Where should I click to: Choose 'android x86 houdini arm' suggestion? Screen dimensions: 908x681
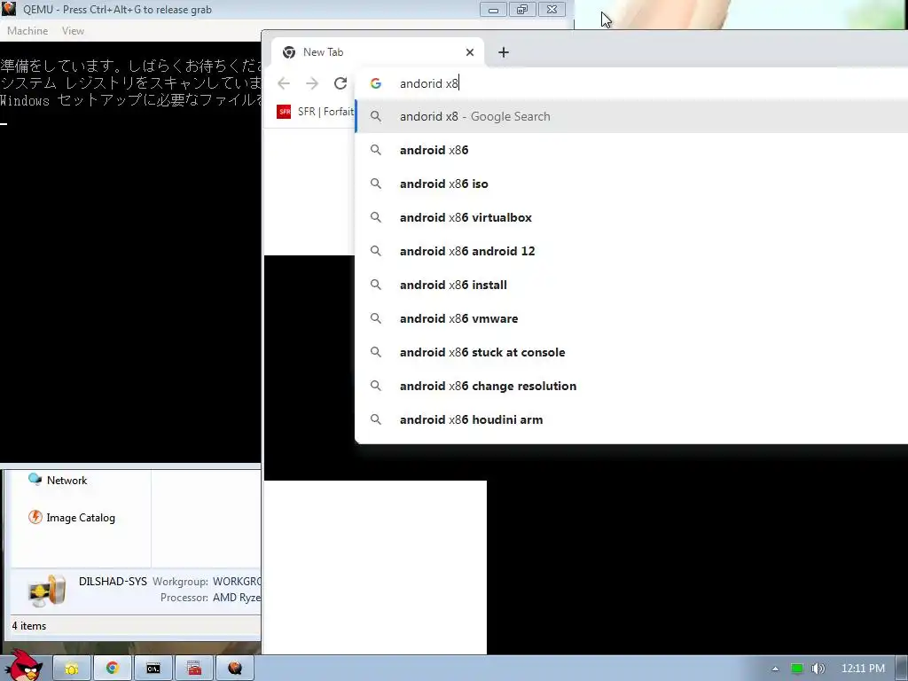[x=631, y=419]
